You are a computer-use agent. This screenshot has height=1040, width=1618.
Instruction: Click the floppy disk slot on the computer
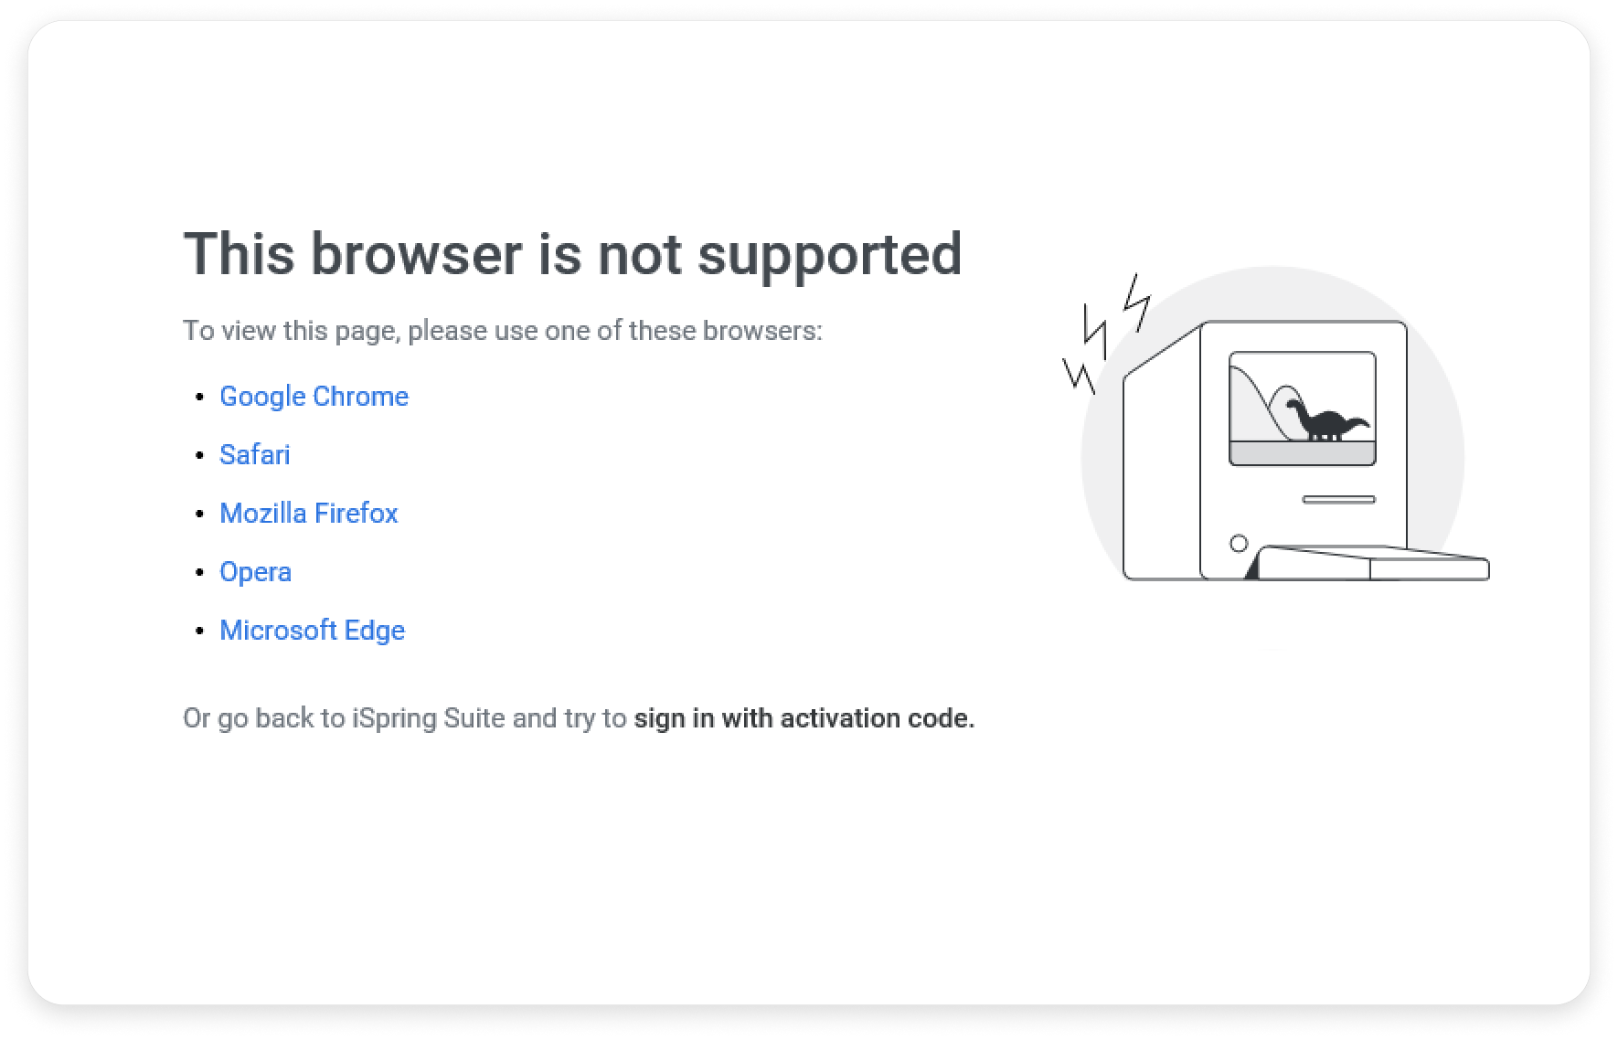pos(1338,500)
